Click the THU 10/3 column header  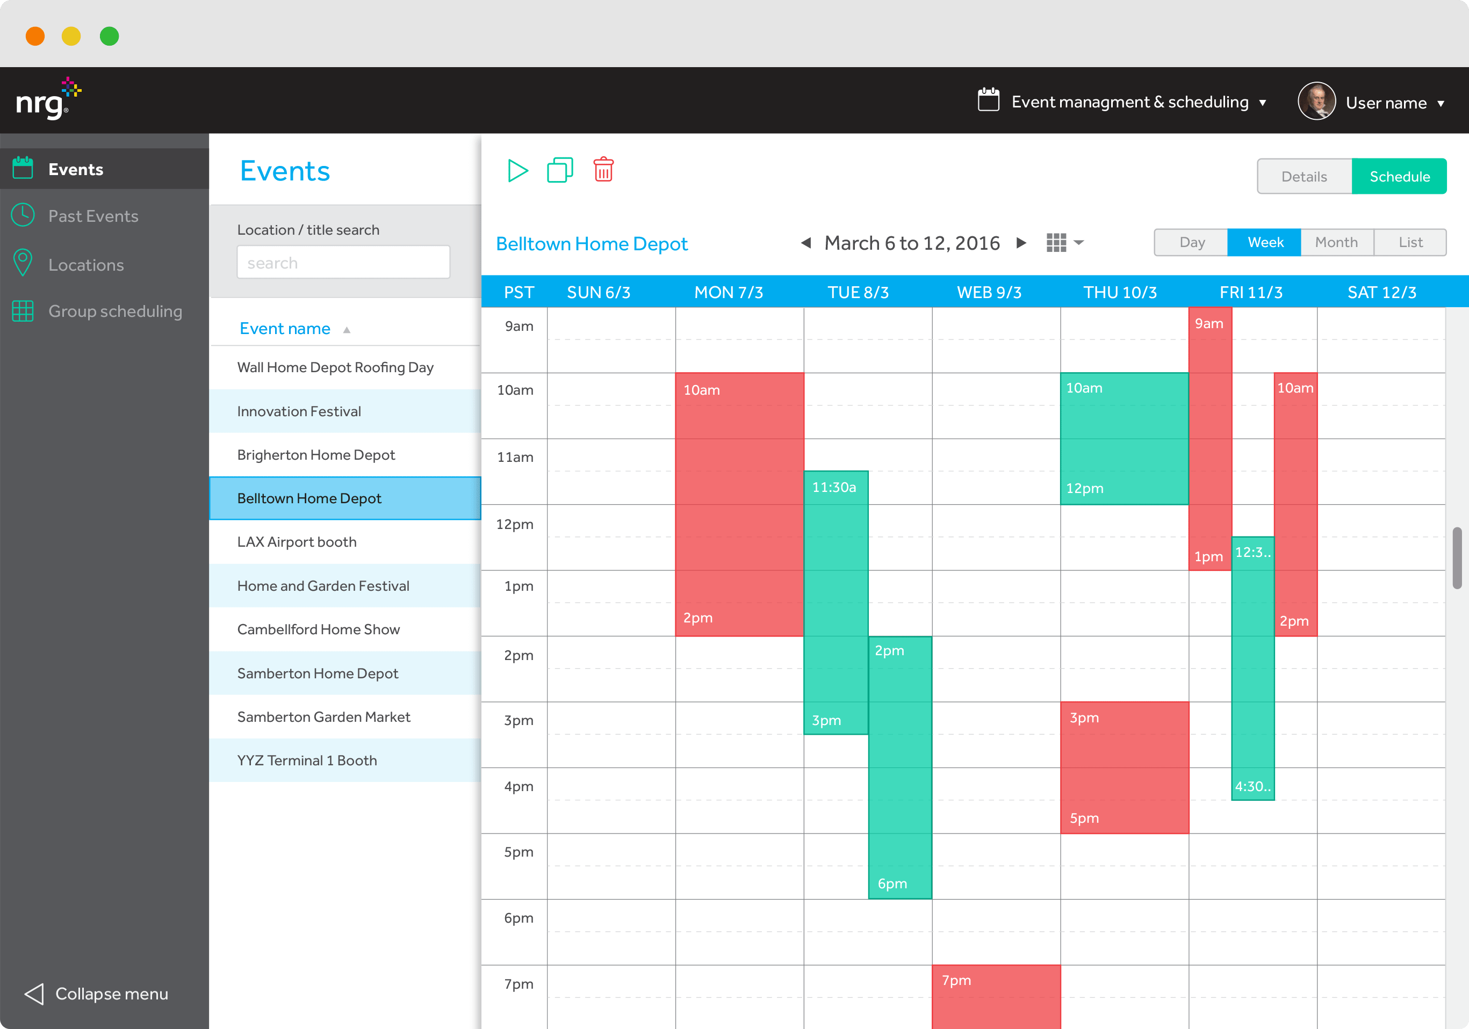(1120, 292)
